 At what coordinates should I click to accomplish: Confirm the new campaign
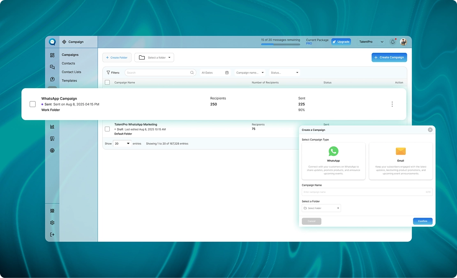422,221
